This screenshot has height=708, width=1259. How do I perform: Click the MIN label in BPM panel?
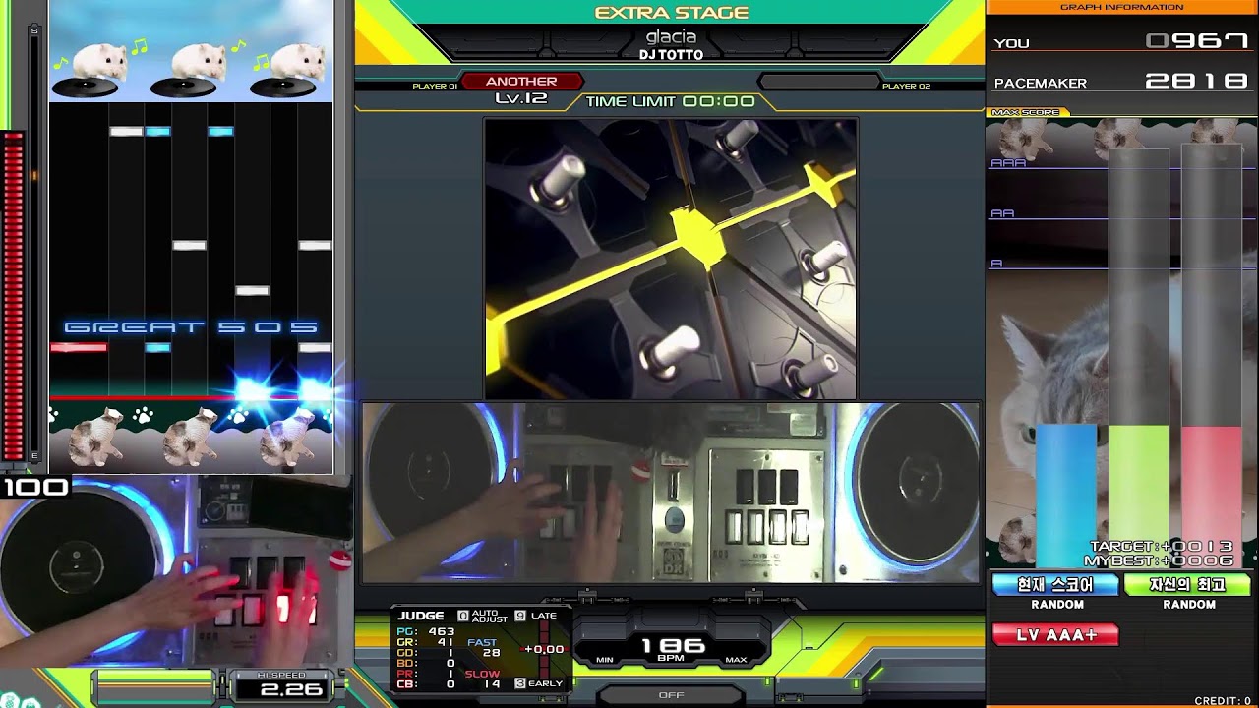[605, 660]
